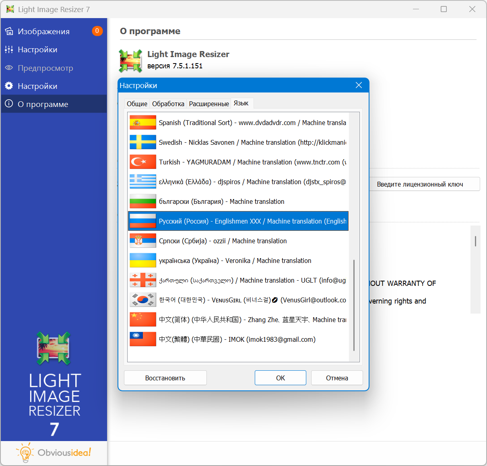Viewport: 487px width, 466px height.
Task: Open the Общие tab
Action: 137,104
